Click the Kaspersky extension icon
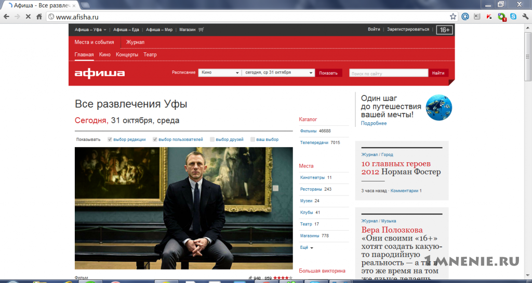This screenshot has width=532, height=283. pos(489,16)
